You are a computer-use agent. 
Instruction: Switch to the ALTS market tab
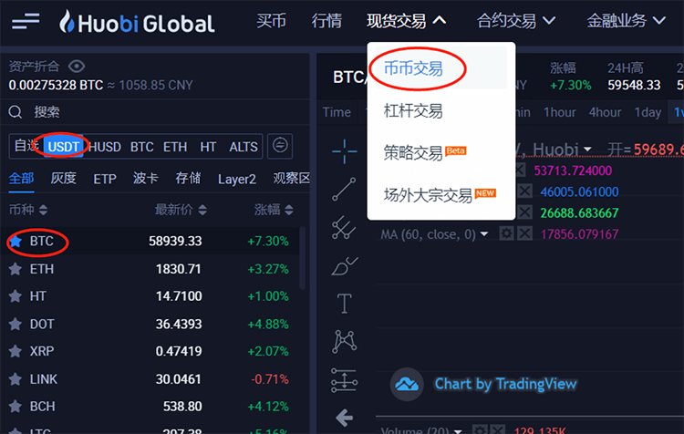pos(244,147)
